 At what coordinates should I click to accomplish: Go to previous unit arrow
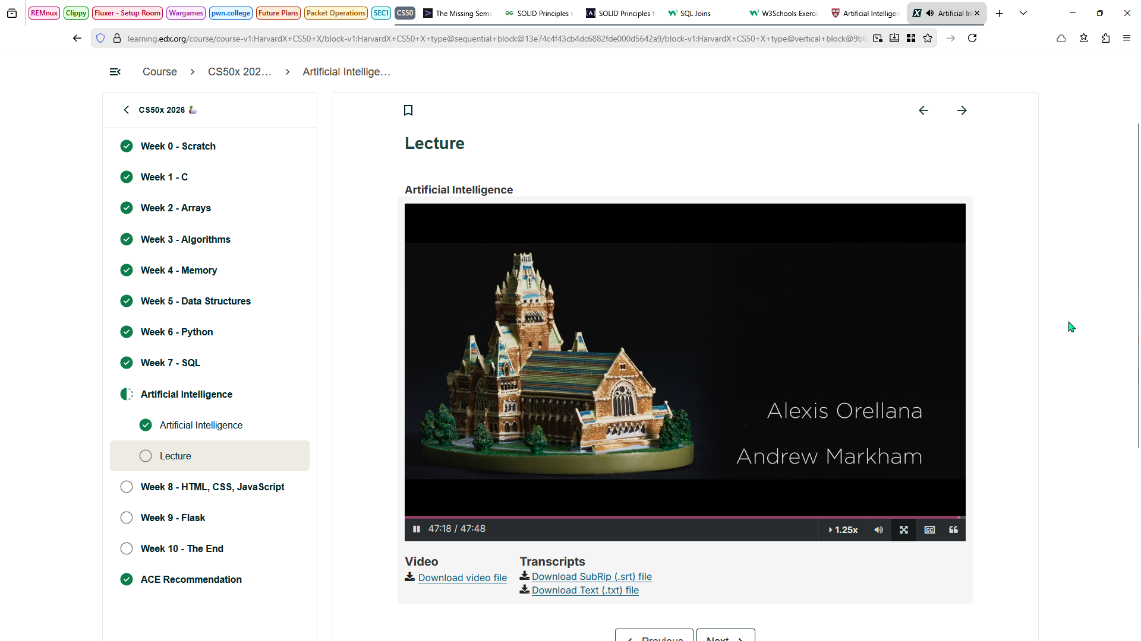923,110
